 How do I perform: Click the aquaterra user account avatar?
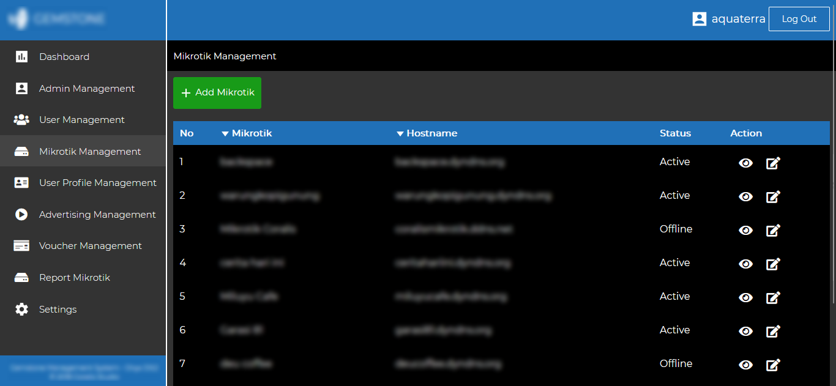699,19
